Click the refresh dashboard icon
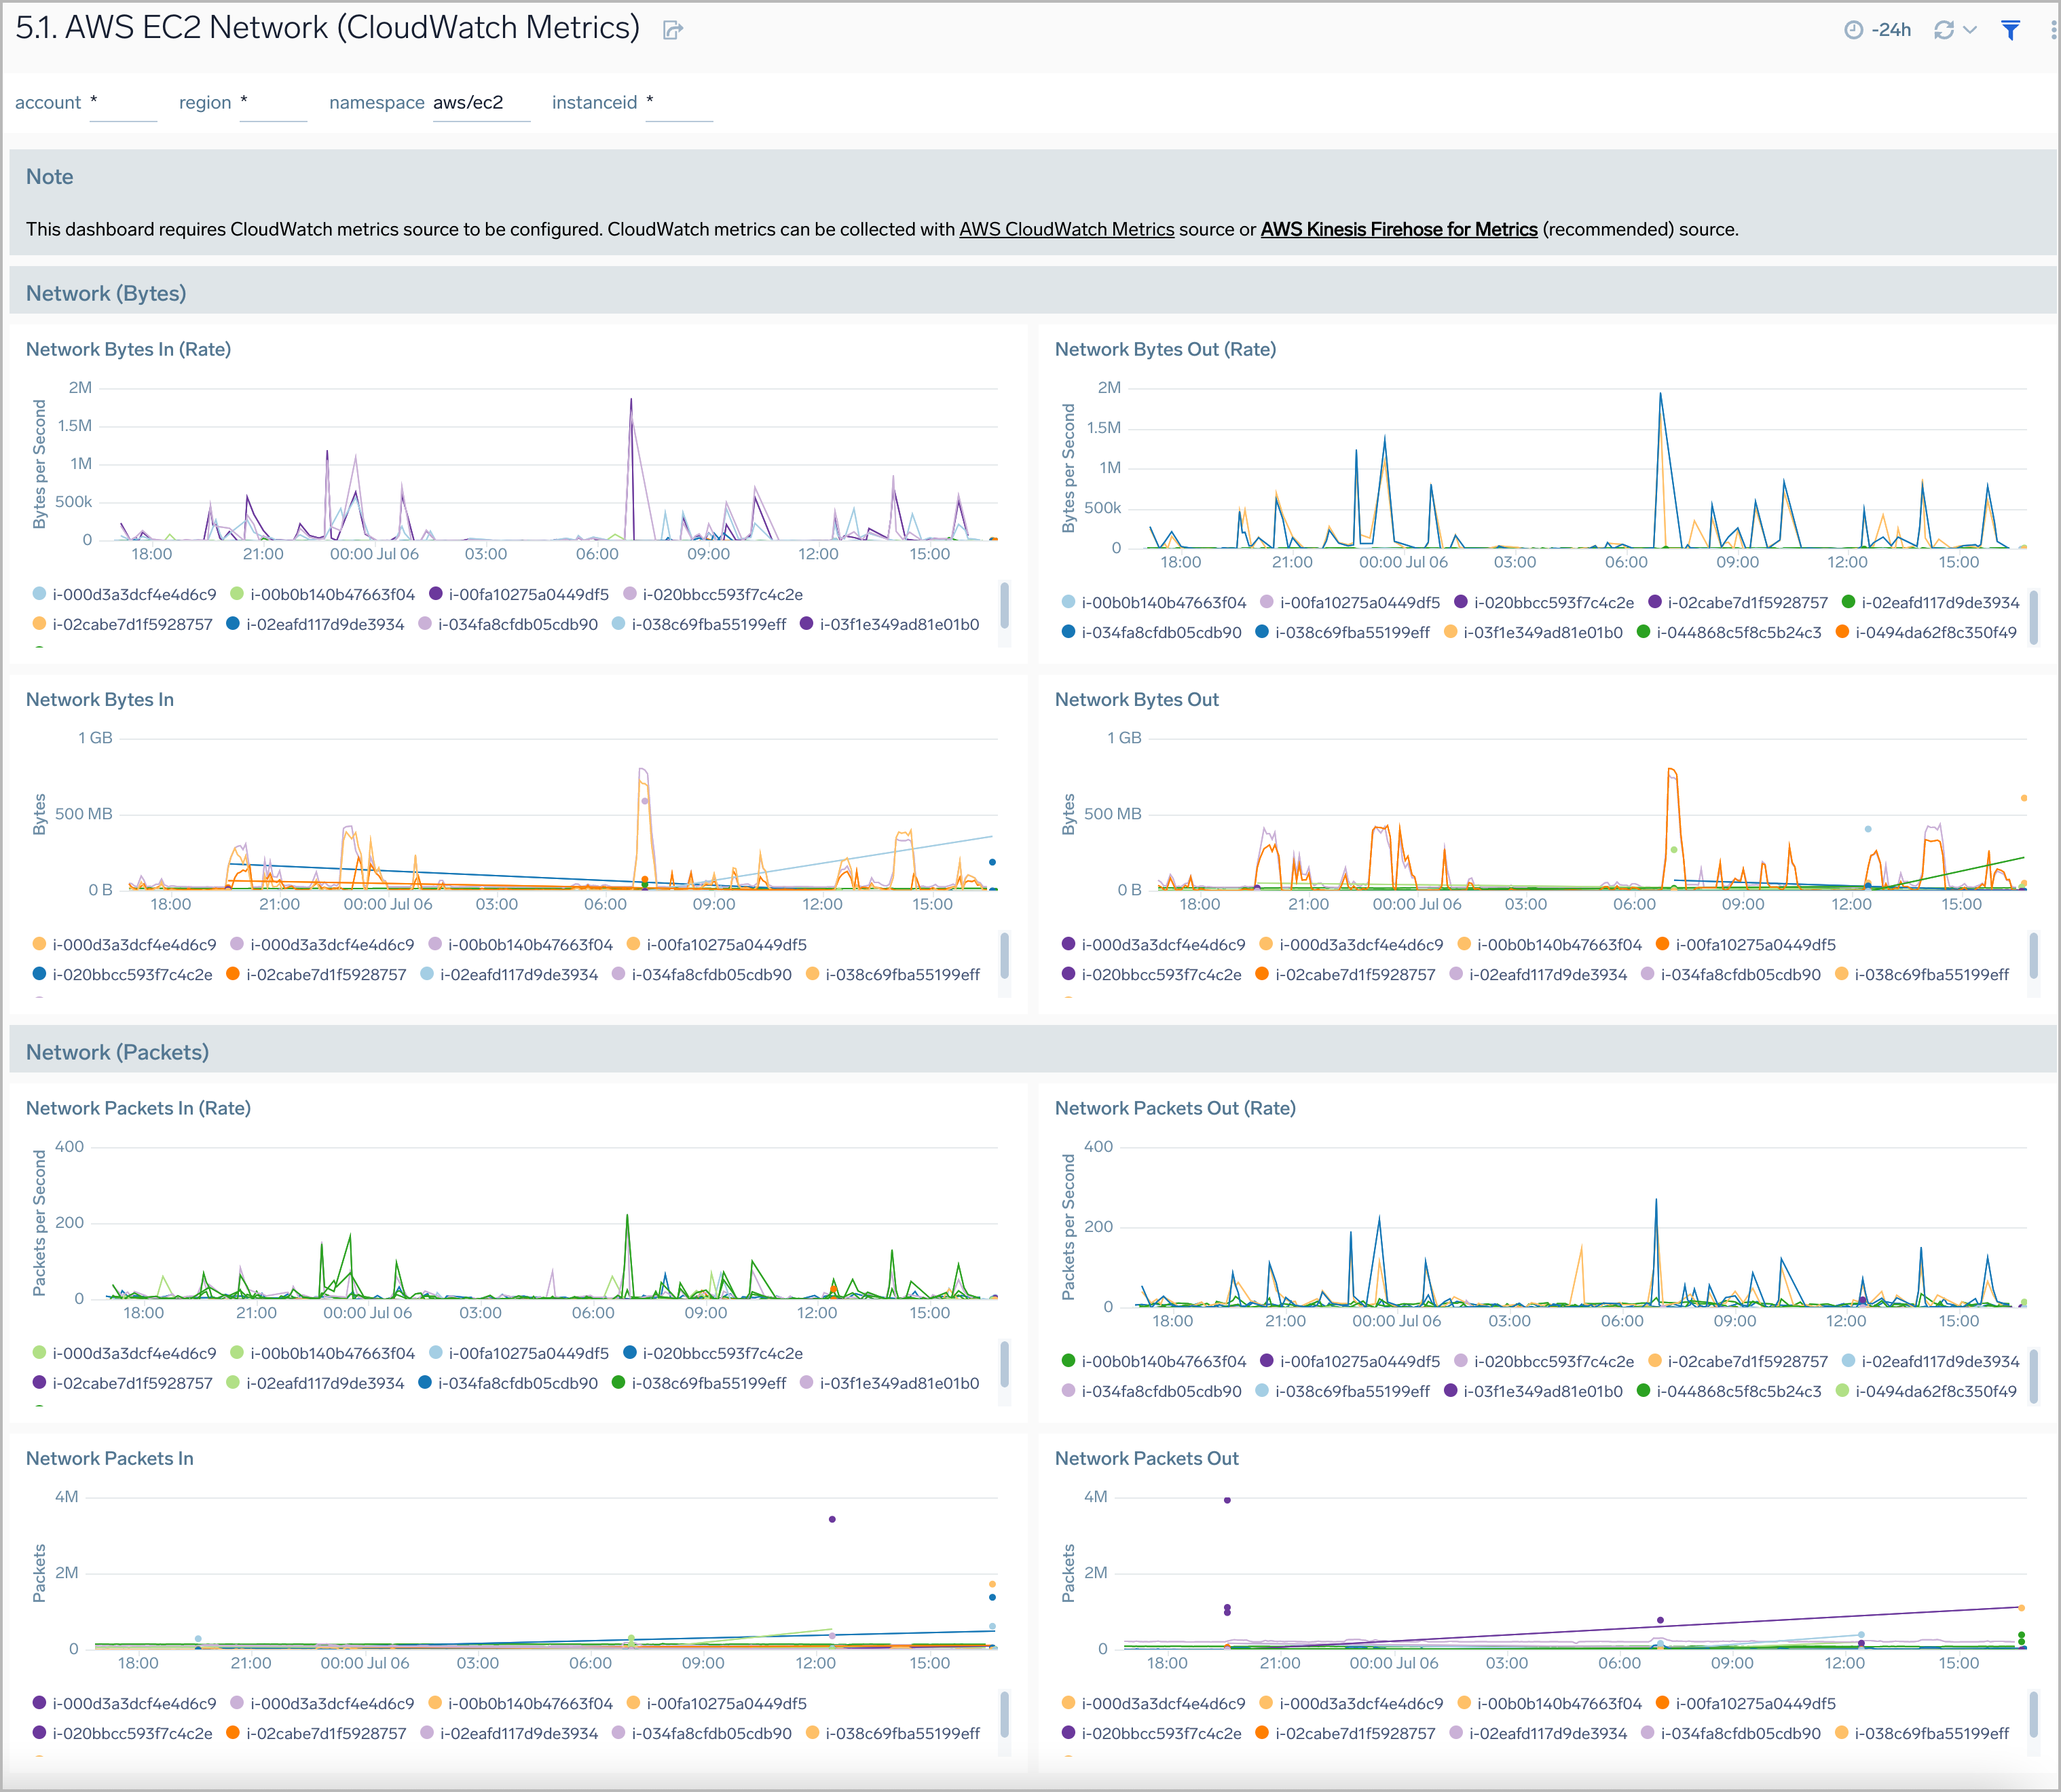The height and width of the screenshot is (1792, 2061). pos(1944,30)
